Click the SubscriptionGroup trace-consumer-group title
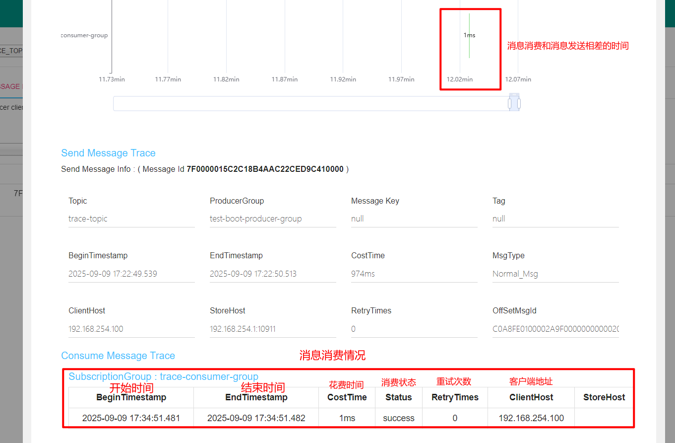675x443 pixels. (164, 376)
